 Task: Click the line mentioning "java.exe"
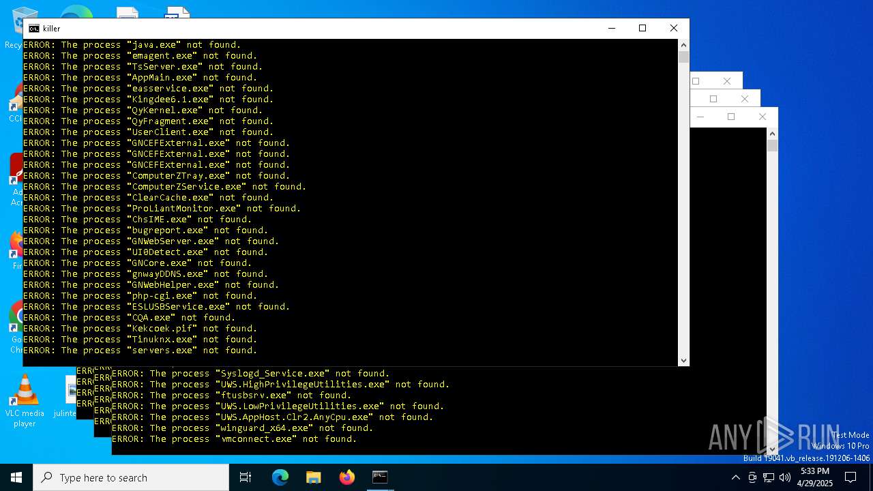(x=132, y=45)
